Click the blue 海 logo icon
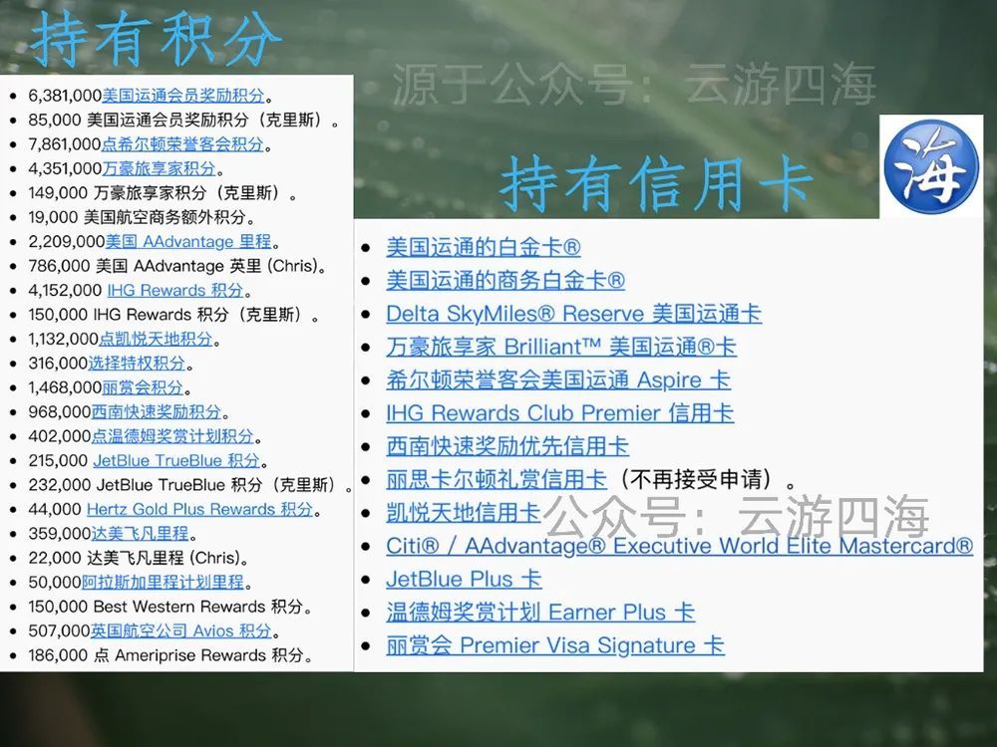This screenshot has height=747, width=997. [931, 166]
